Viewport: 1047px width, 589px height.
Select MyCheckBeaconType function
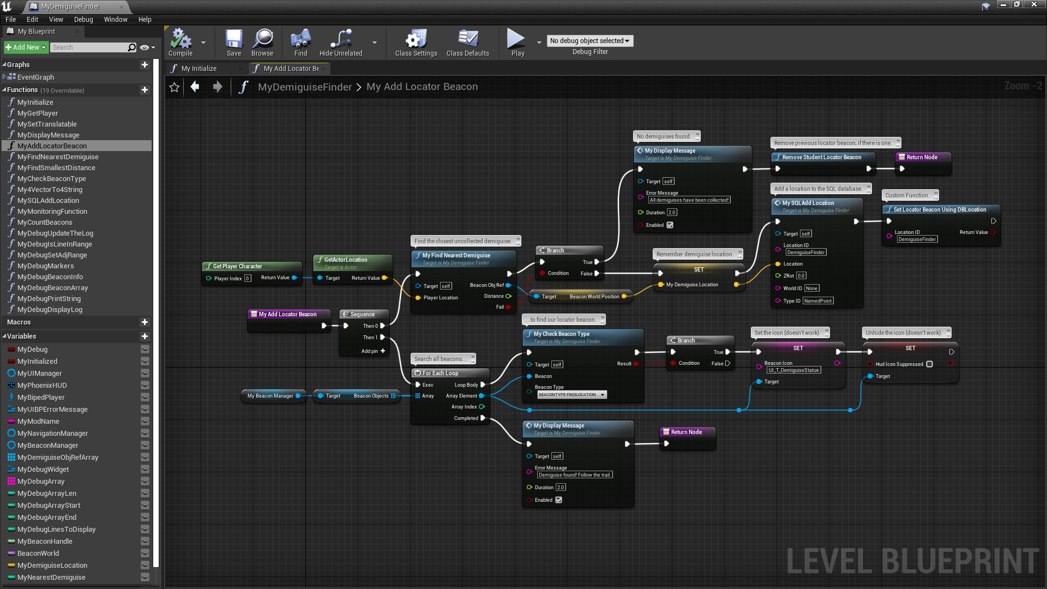coord(52,179)
